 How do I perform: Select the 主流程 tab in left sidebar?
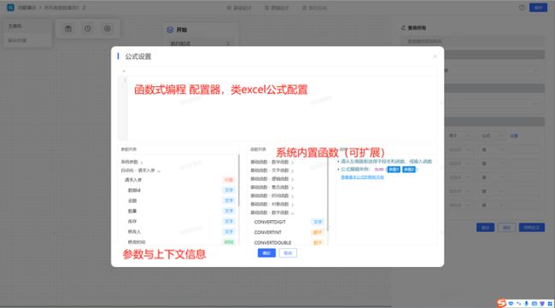point(27,26)
